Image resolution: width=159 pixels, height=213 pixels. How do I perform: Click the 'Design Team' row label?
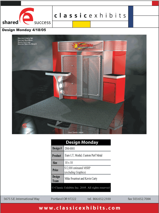[56, 179]
